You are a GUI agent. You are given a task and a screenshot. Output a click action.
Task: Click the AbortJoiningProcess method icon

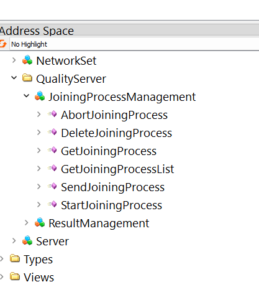click(52, 114)
